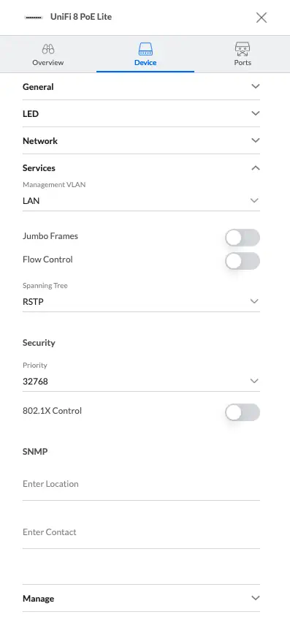Enable 802.1X Control toggle
290x617 pixels.
(x=243, y=412)
